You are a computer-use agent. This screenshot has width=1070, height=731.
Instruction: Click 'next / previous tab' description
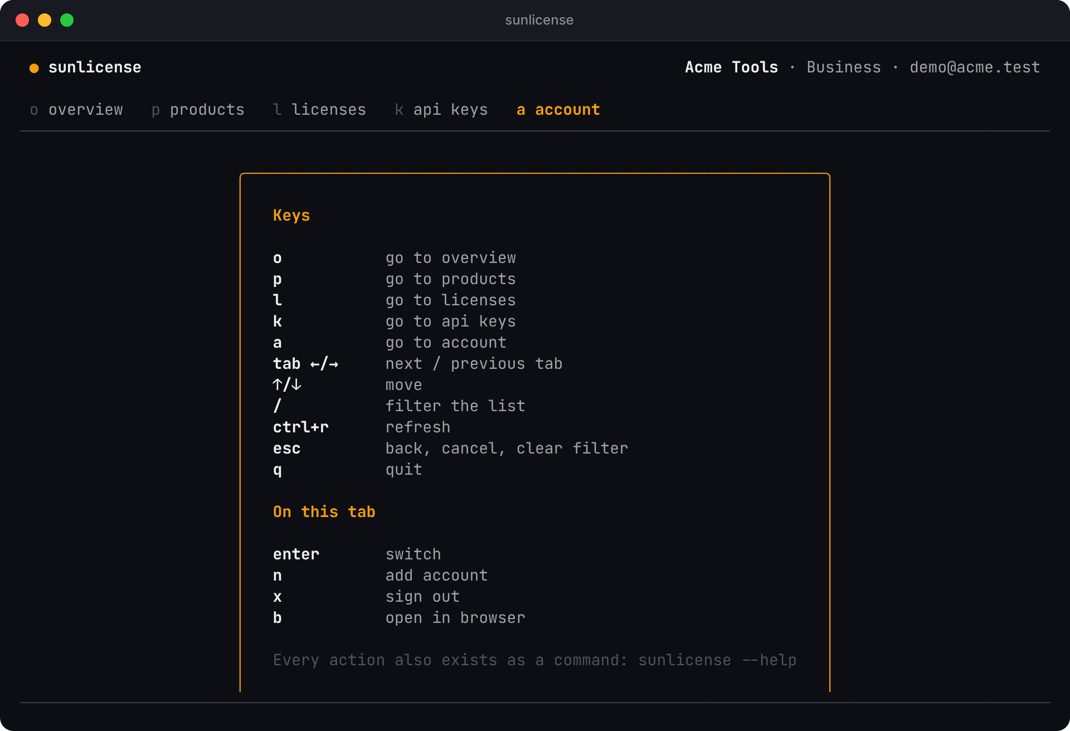pos(474,364)
